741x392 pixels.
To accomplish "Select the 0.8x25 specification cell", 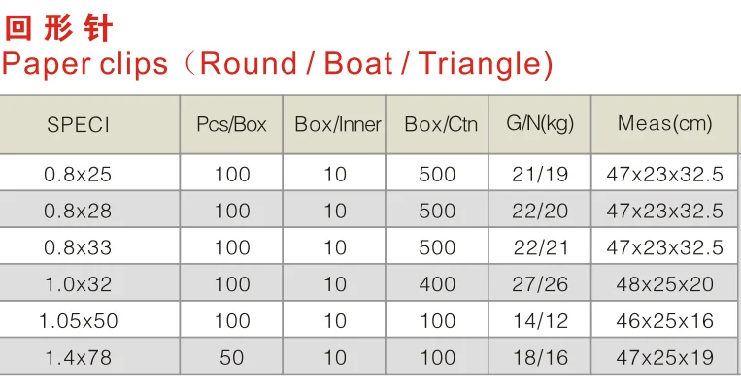I will (78, 176).
